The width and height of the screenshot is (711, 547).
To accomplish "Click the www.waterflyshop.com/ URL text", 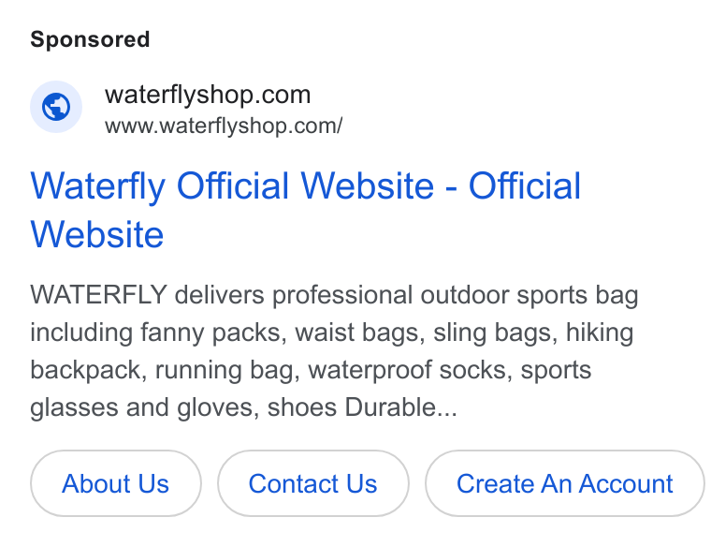I will click(x=224, y=126).
